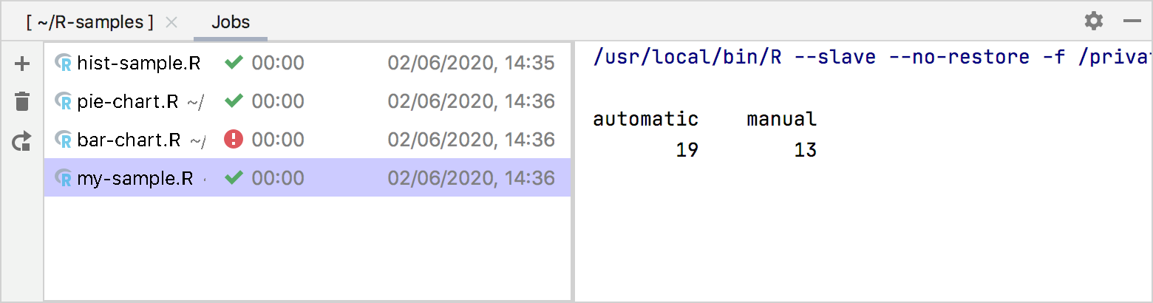Click the plus icon to add job

pos(22,64)
